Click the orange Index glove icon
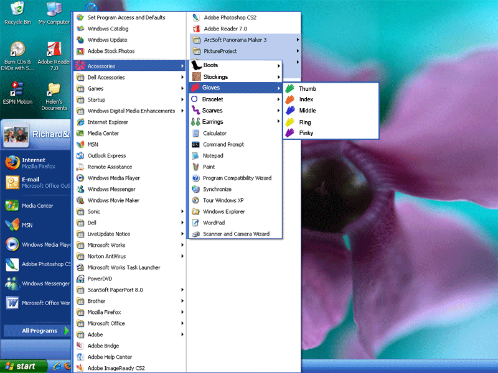 289,99
